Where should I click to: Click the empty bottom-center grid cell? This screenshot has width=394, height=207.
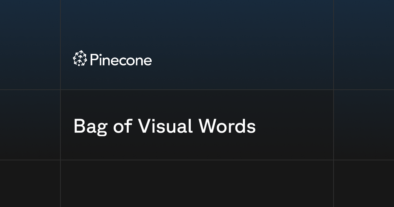pyautogui.click(x=197, y=183)
